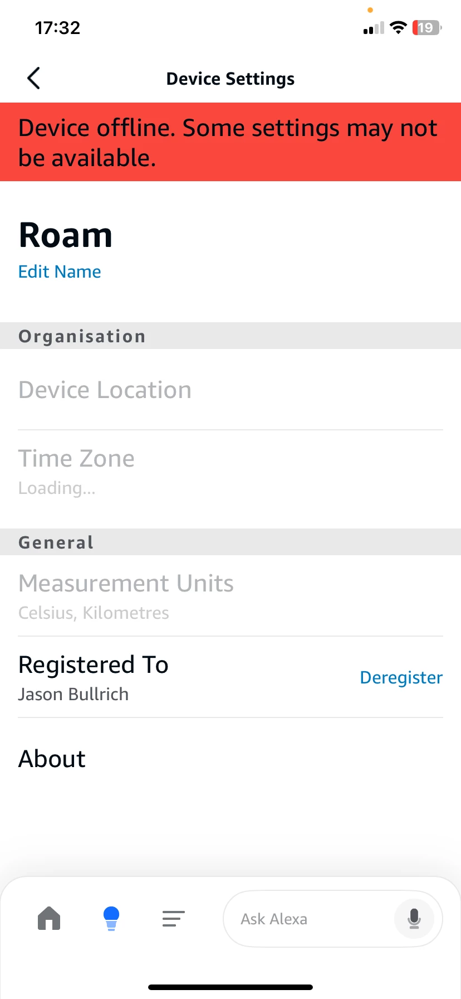Select the Devices lightbulb icon

click(111, 918)
